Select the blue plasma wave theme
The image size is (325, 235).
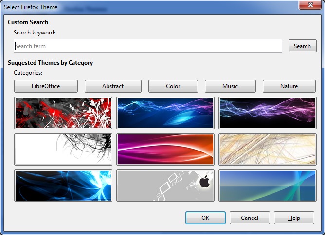coord(165,113)
